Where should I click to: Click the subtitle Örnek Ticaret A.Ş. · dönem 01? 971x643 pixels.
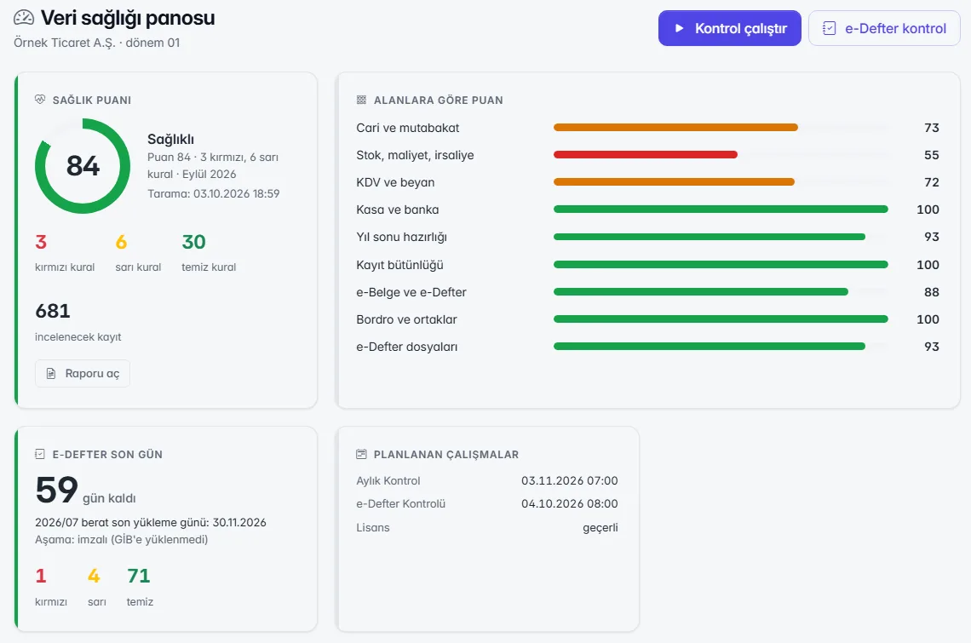click(x=96, y=43)
